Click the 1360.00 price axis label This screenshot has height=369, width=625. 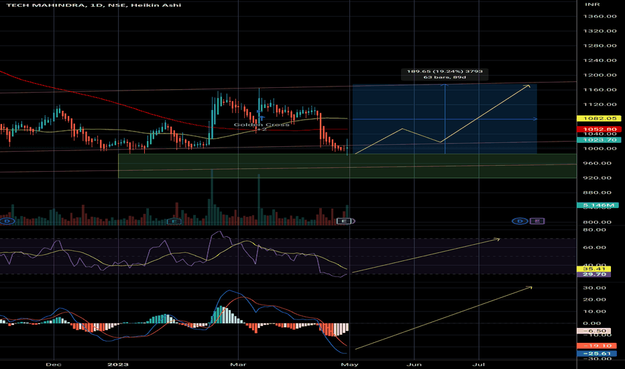[x=600, y=16]
